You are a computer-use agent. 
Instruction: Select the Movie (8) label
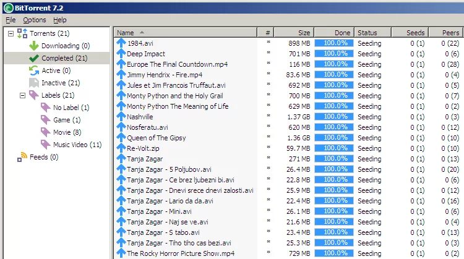pyautogui.click(x=67, y=132)
